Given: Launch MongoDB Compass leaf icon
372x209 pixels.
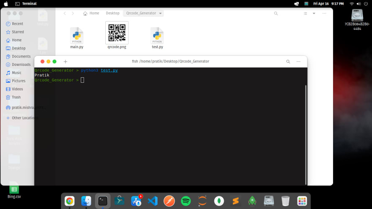Looking at the screenshot, I should (219, 201).
